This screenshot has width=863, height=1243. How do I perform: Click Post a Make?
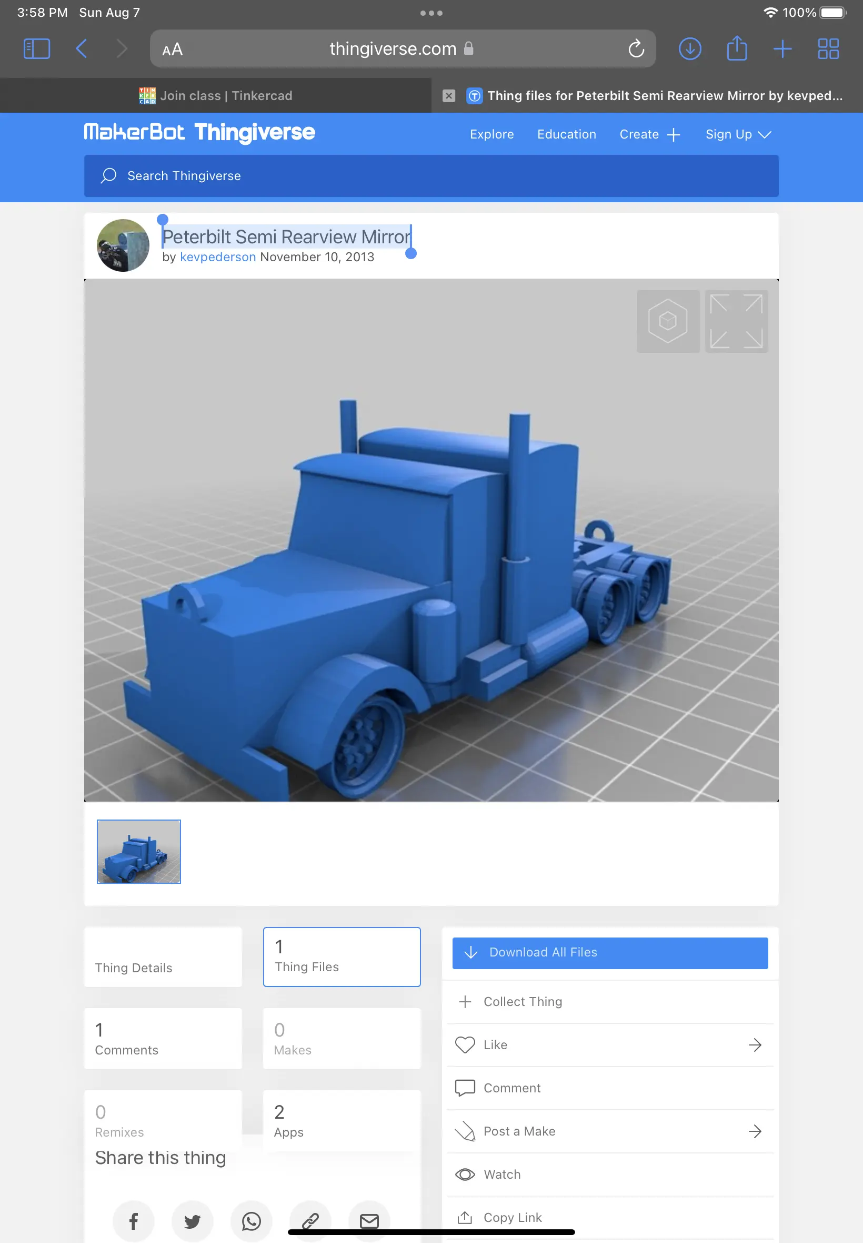519,1131
